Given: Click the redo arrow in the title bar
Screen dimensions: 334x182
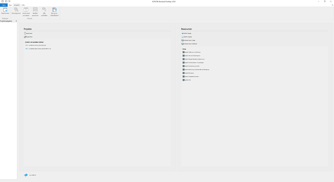Looking at the screenshot, I should coord(9,1).
